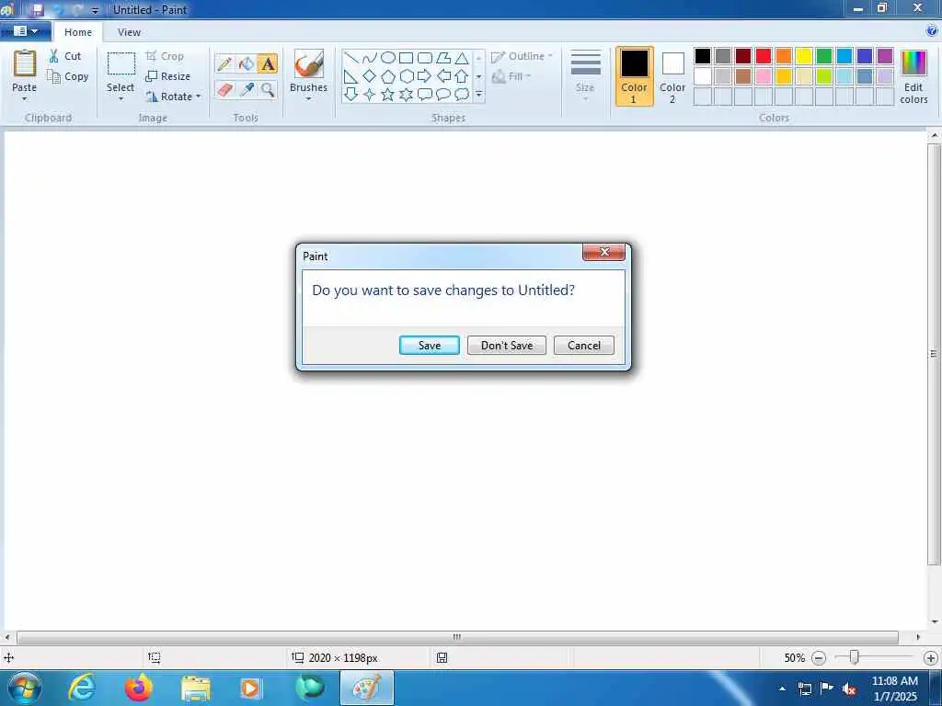
Task: Open Firefox from the taskbar
Action: tap(139, 688)
